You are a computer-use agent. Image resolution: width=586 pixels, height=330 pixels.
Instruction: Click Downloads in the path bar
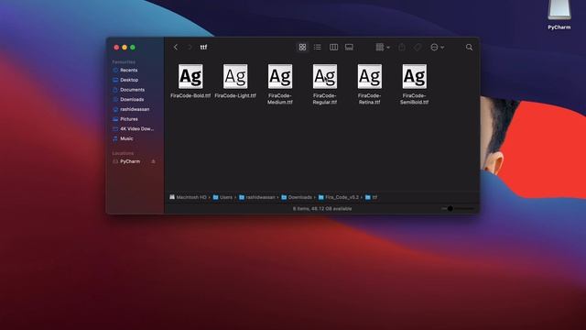[297, 197]
